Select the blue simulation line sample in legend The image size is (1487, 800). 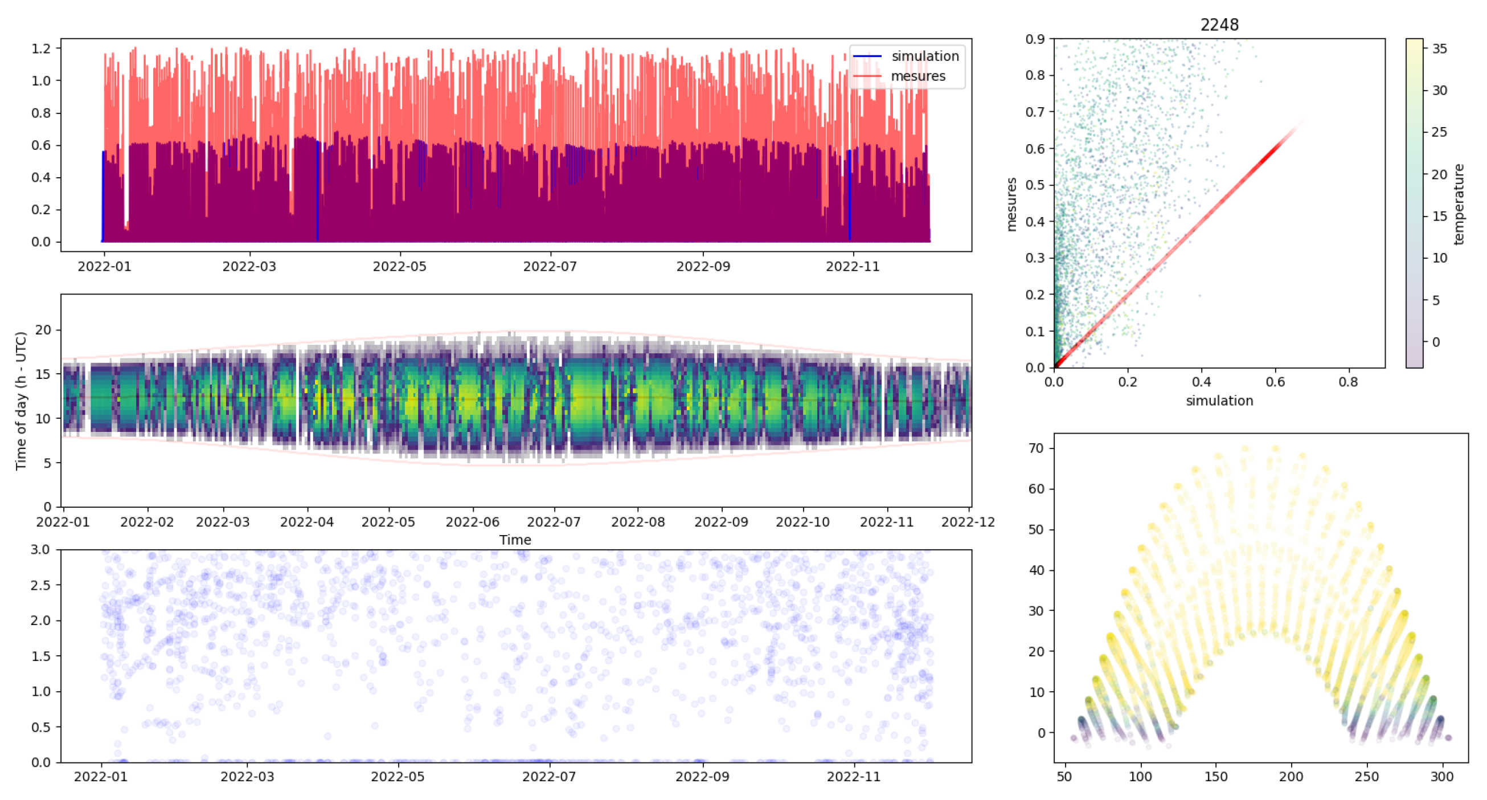(867, 56)
